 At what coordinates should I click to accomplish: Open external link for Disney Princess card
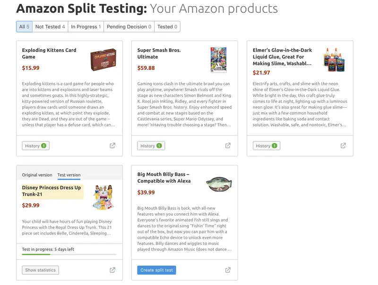pyautogui.click(x=112, y=270)
